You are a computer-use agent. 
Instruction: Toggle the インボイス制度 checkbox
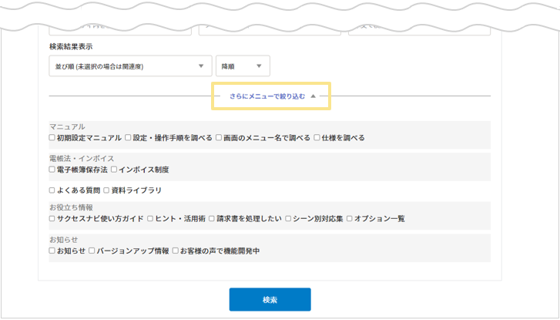click(114, 170)
